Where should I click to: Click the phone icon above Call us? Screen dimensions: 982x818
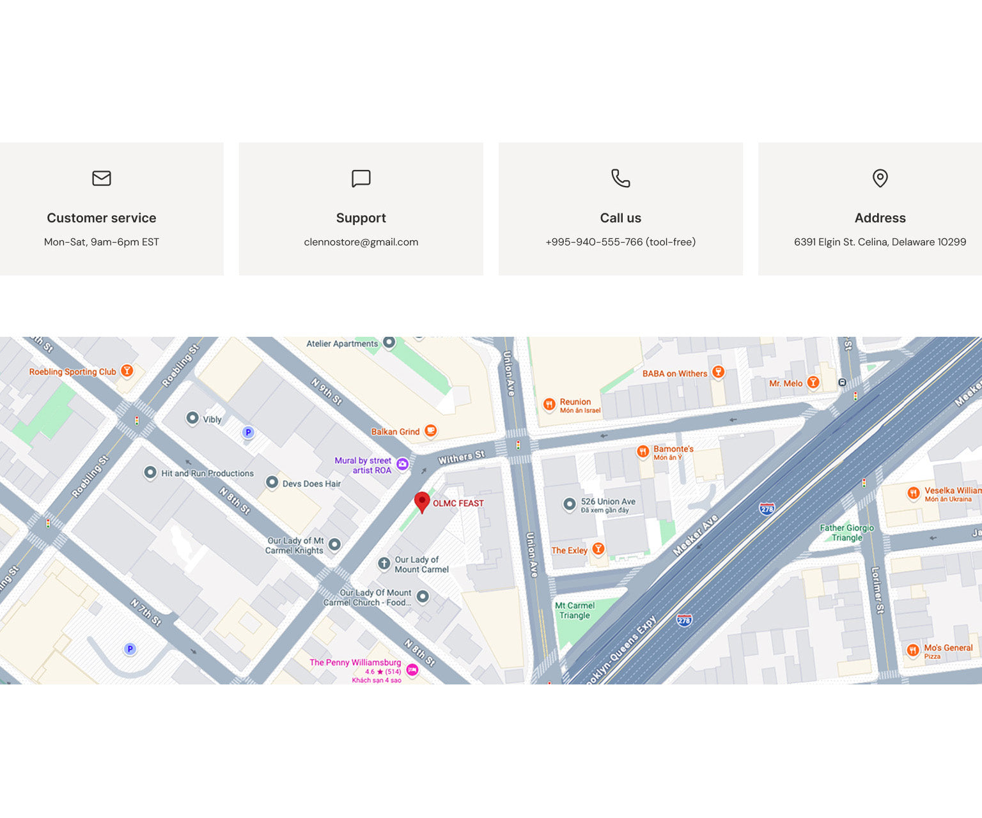pyautogui.click(x=620, y=178)
